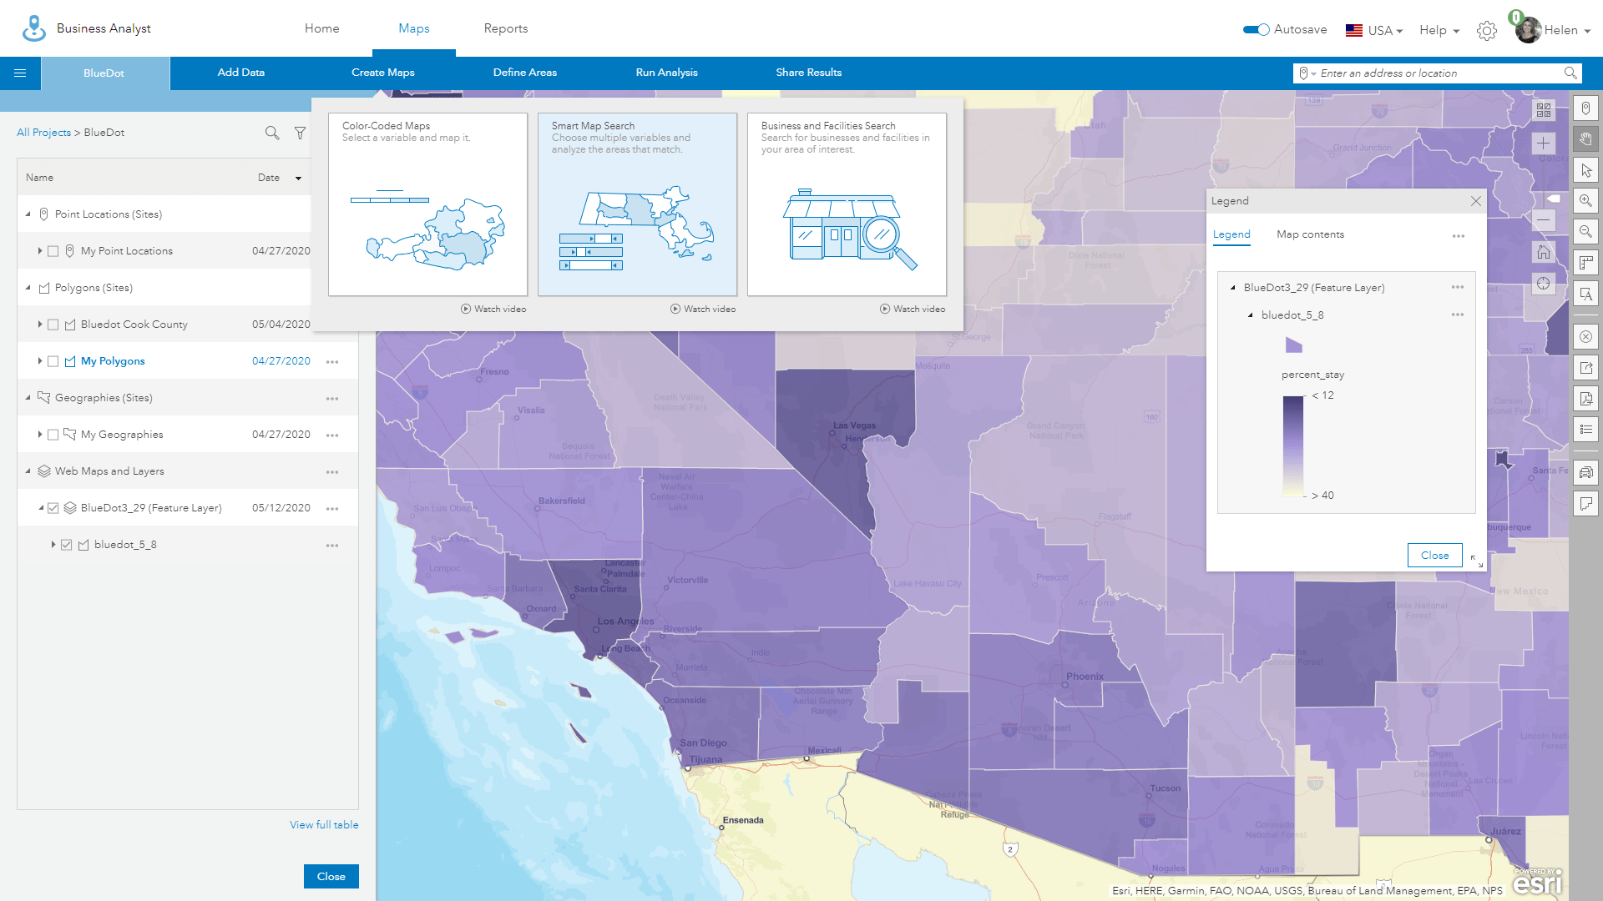Click the create PDF tool

tap(1585, 399)
